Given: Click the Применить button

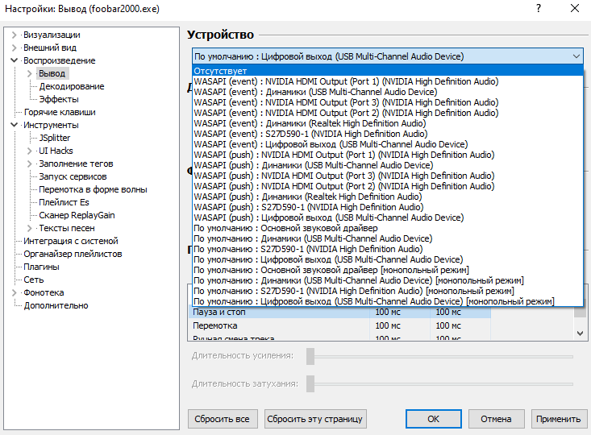Looking at the screenshot, I should pyautogui.click(x=558, y=419).
